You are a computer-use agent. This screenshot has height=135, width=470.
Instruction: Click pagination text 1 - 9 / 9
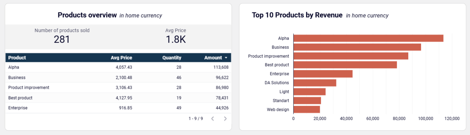(x=196, y=118)
